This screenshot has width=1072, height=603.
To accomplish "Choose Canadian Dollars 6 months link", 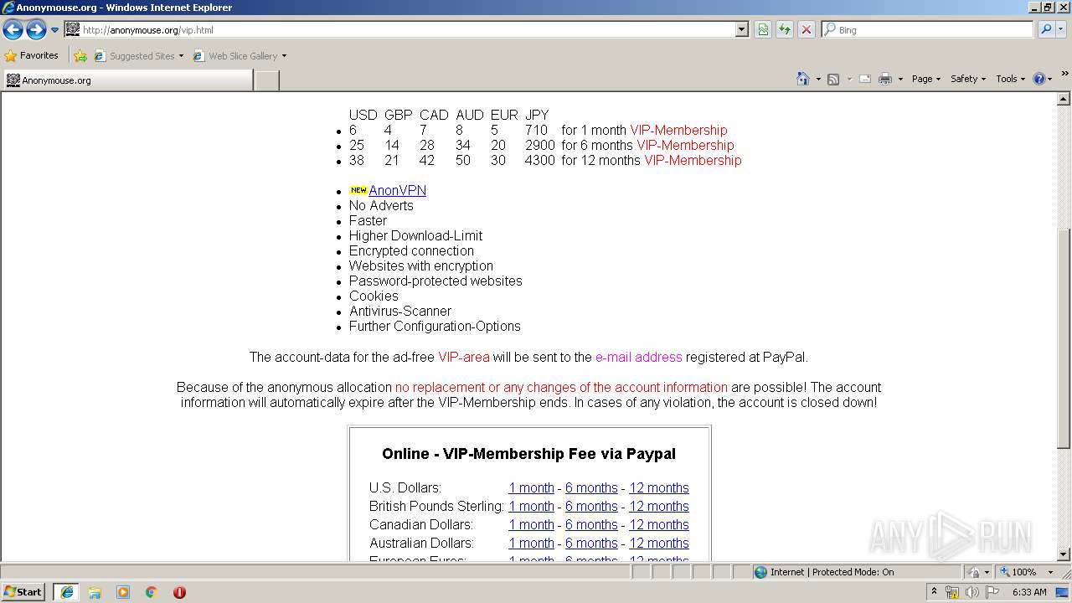I will 591,524.
